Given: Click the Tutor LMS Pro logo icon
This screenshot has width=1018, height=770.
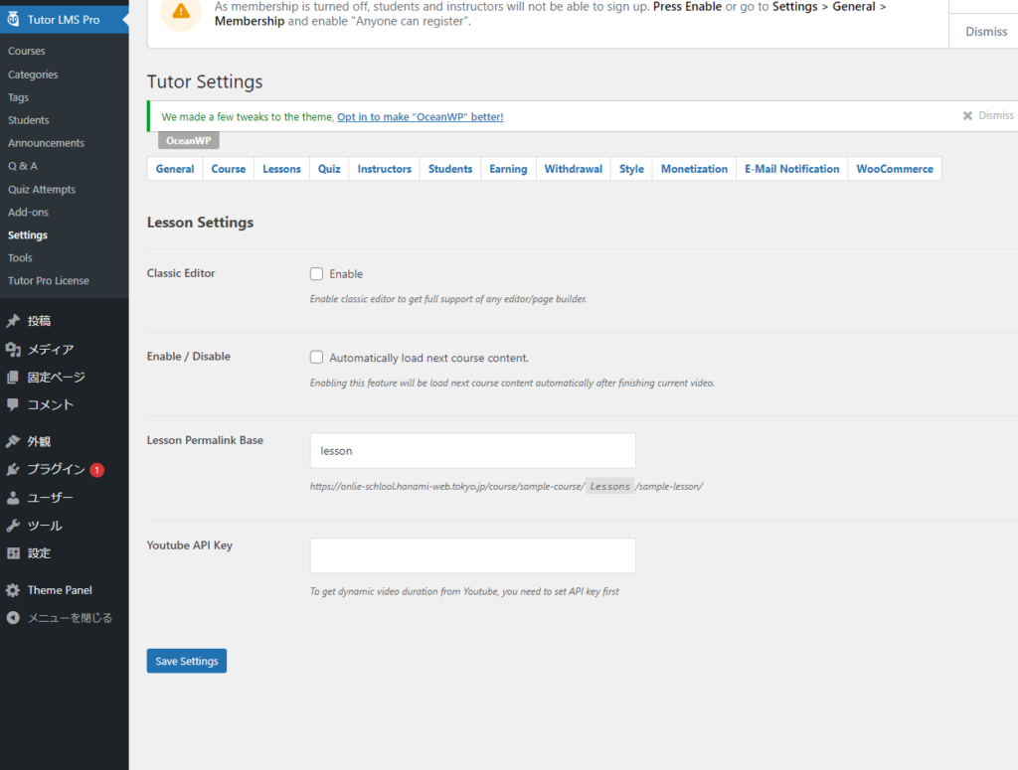Looking at the screenshot, I should (x=13, y=19).
